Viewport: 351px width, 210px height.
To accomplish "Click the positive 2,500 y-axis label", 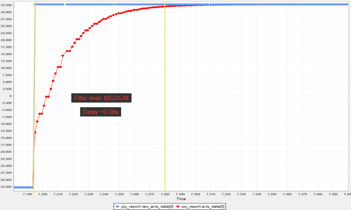I will click(x=7, y=89).
